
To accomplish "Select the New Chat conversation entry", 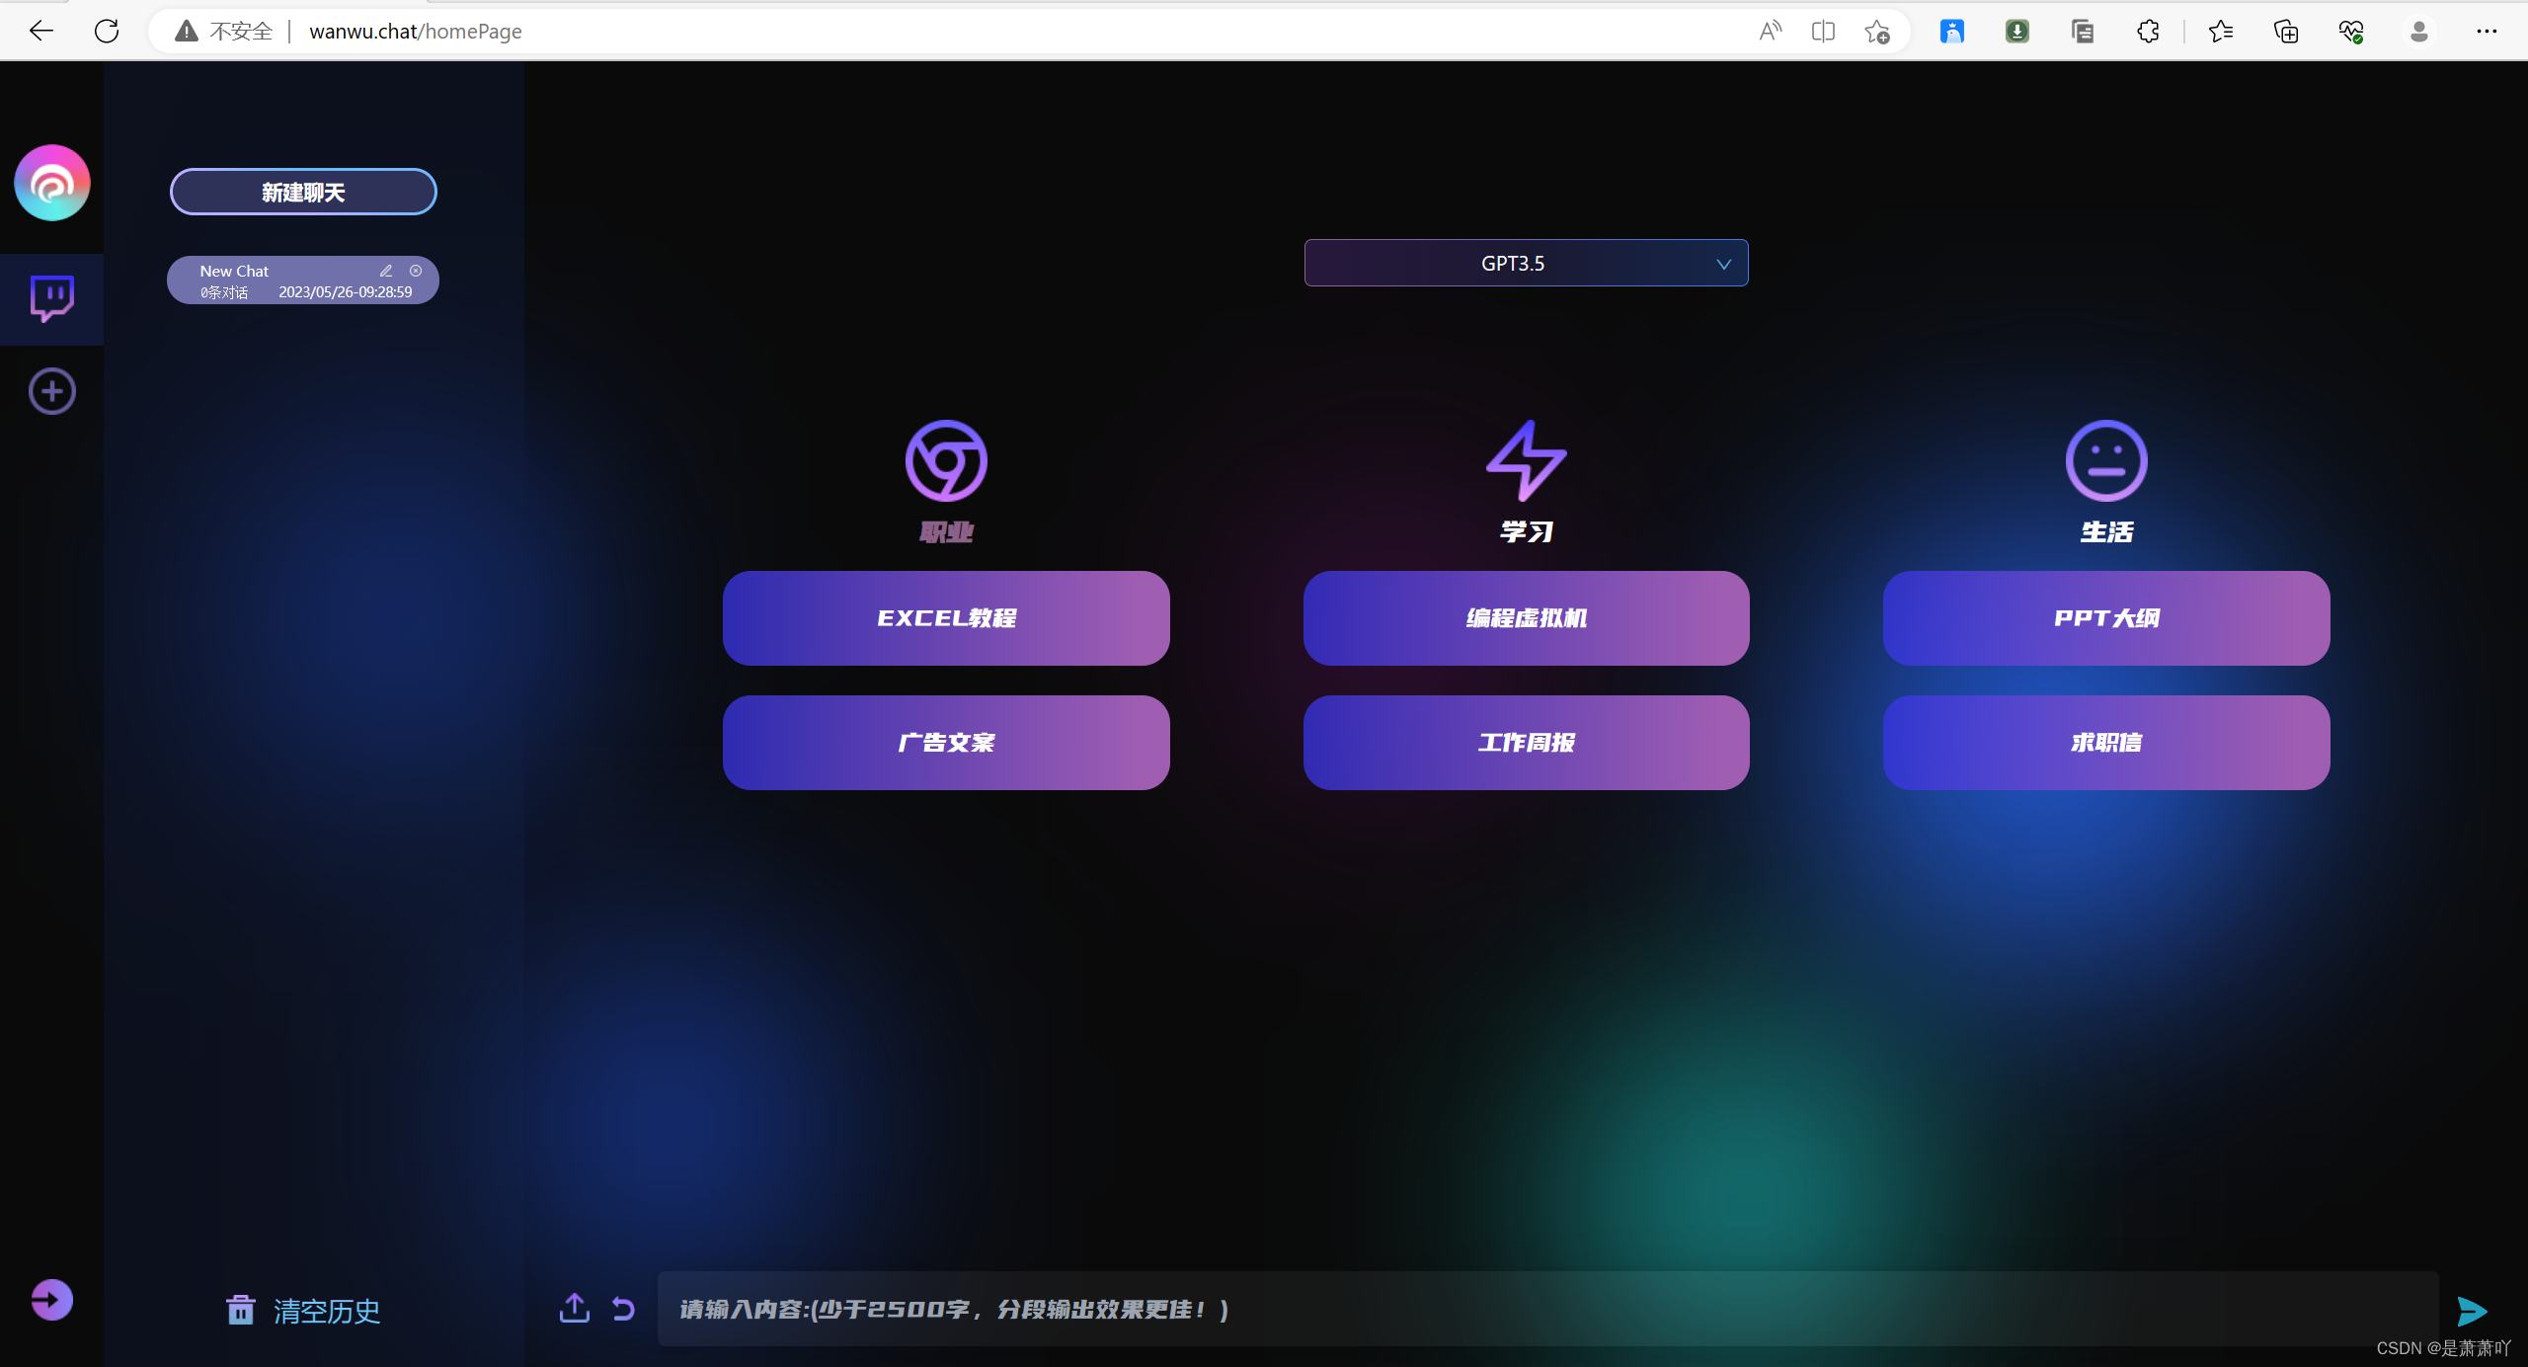I will (x=303, y=281).
